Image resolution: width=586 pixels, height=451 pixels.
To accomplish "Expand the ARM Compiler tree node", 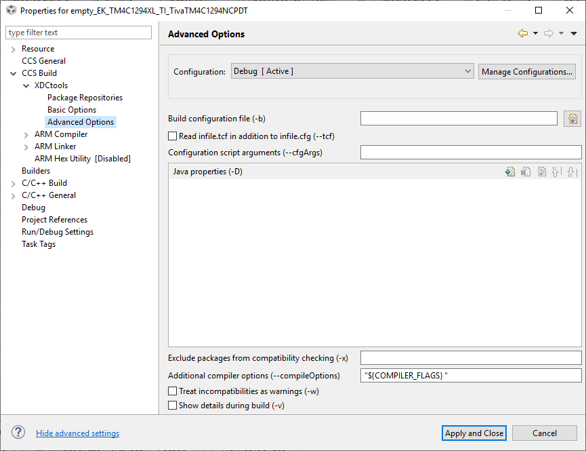I will [x=26, y=134].
